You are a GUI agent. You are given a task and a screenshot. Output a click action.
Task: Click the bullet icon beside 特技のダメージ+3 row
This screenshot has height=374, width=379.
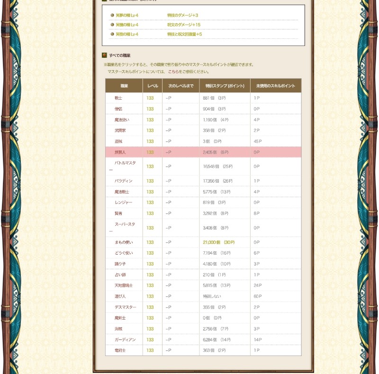[112, 15]
